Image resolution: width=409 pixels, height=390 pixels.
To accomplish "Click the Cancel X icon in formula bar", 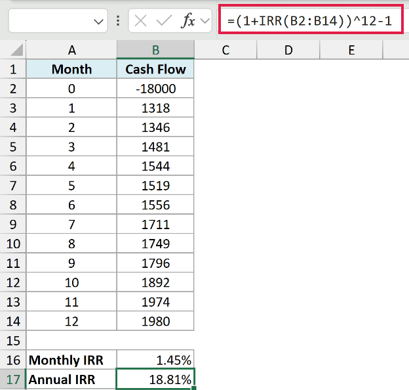I will (x=140, y=20).
